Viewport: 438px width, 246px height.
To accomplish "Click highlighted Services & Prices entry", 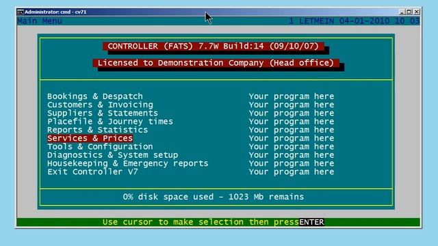I will click(90, 138).
